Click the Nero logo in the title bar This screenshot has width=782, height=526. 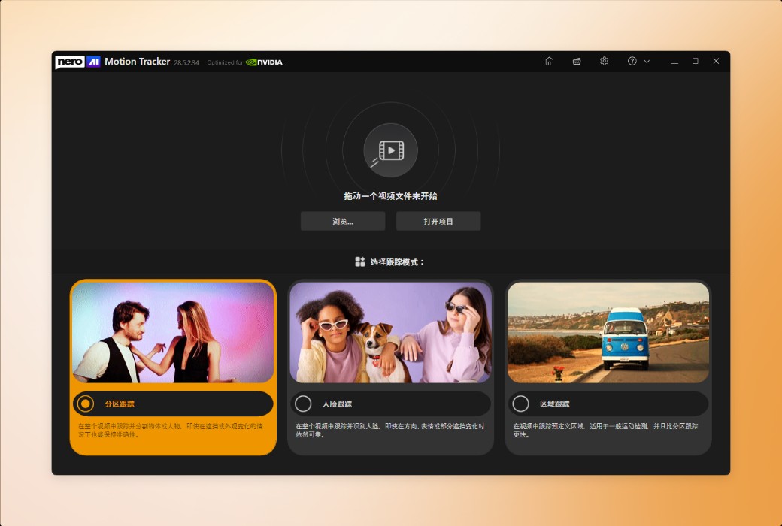[68, 61]
